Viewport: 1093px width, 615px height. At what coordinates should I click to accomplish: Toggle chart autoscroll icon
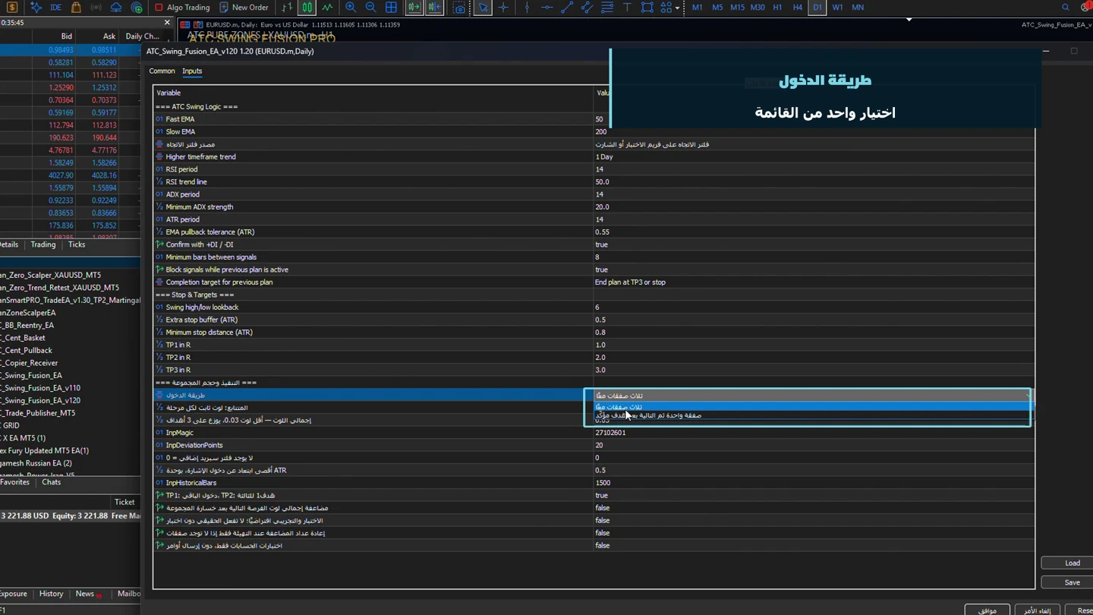434,8
